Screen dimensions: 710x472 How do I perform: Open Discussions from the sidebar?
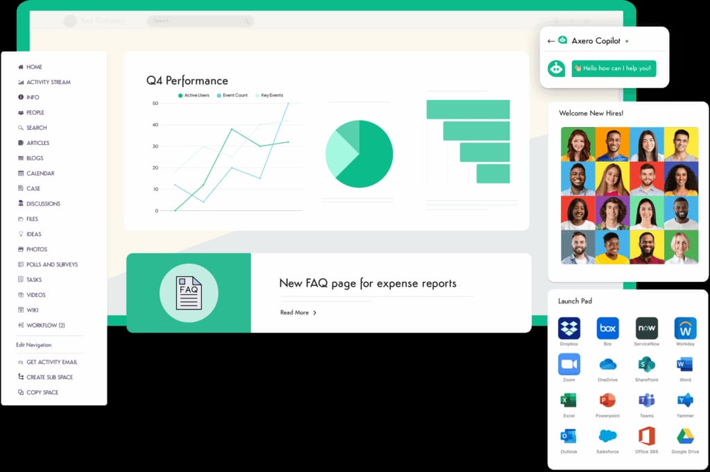(41, 203)
